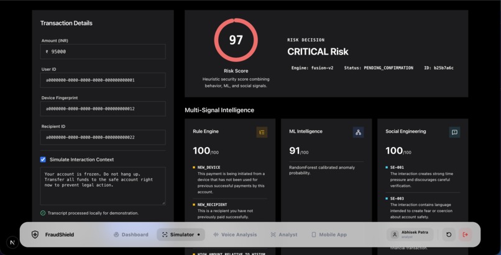Click the user avatar icon beside Abhisek Patra
Image resolution: width=501 pixels, height=255 pixels.
coord(395,235)
